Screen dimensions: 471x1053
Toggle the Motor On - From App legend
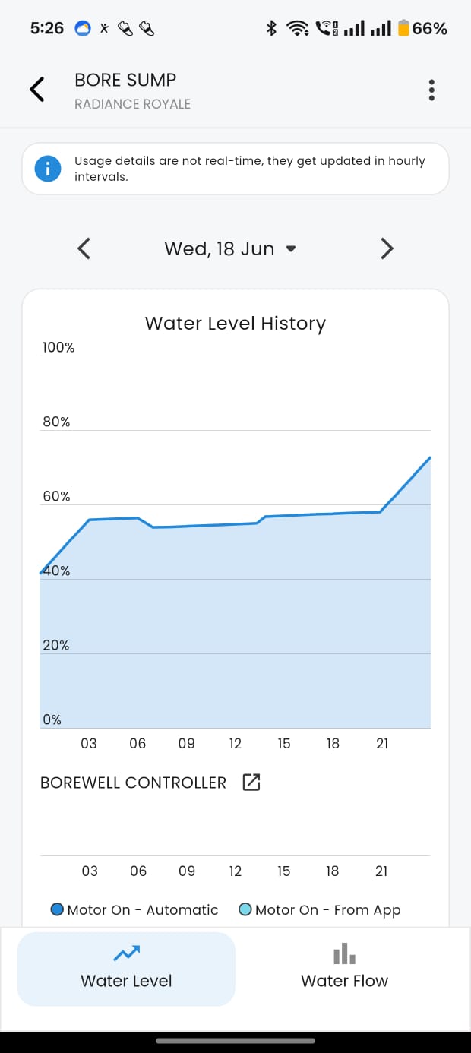319,909
